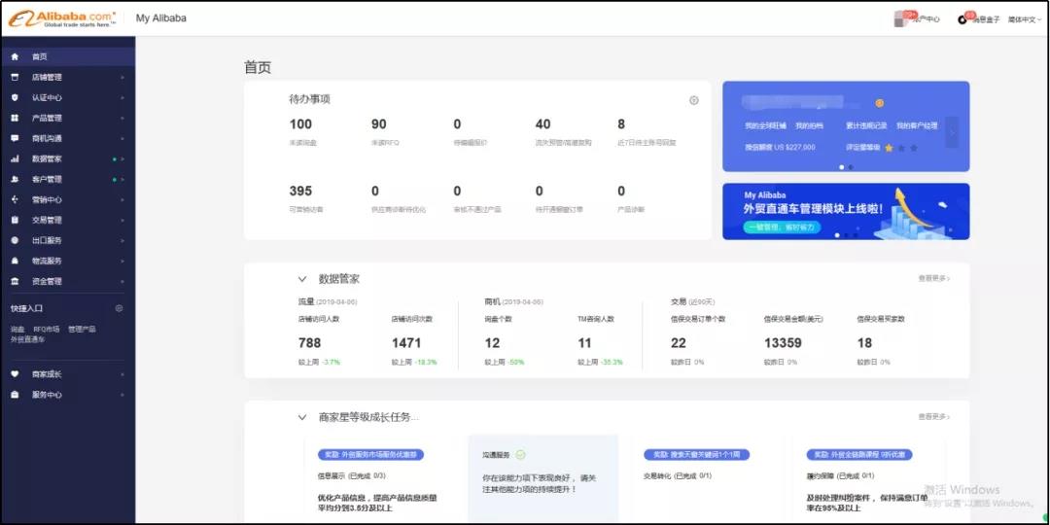
Task: Click the 商家成长 heart icon
Action: point(15,373)
